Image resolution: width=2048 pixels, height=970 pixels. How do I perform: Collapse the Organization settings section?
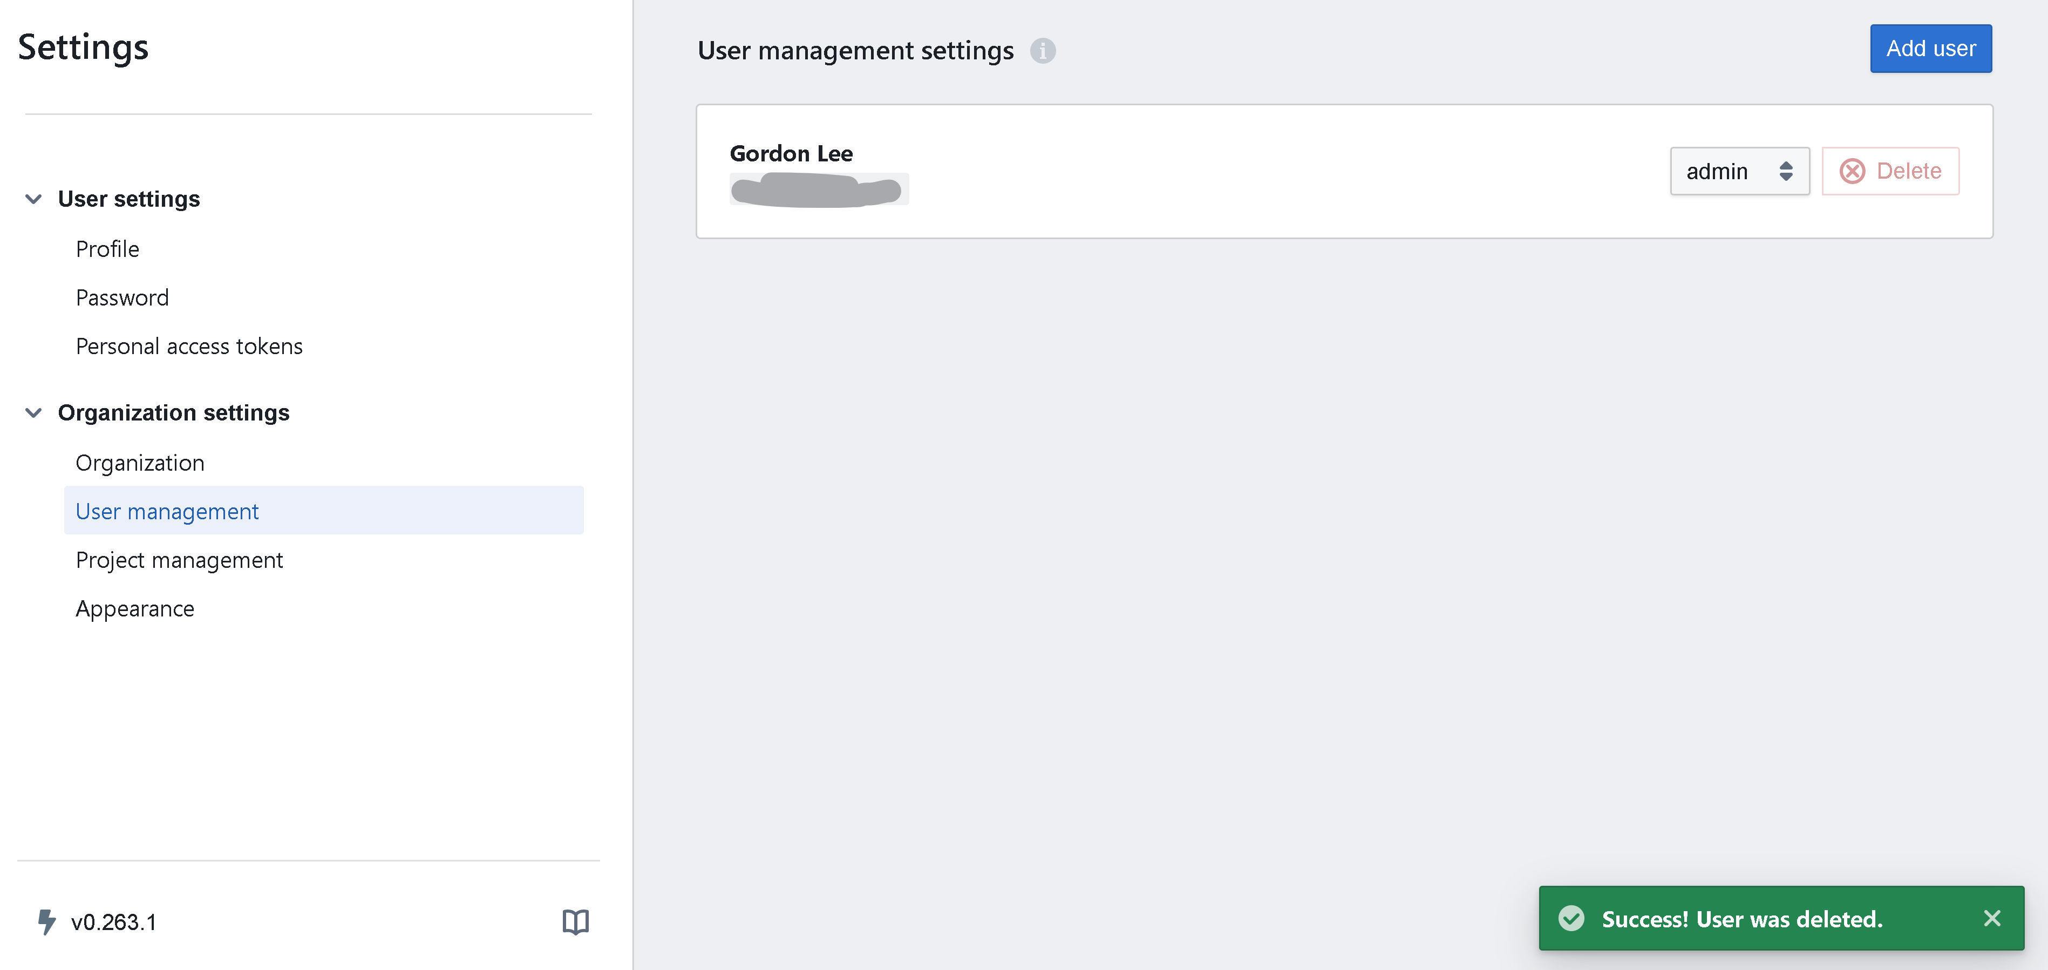click(33, 412)
